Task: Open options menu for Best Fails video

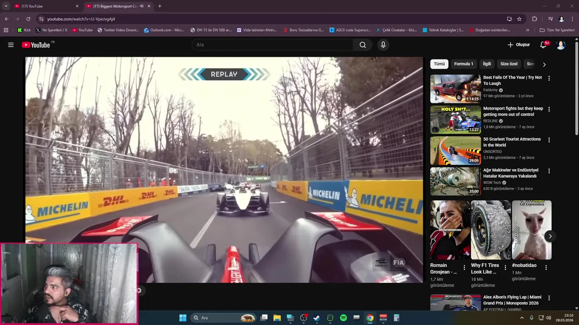Action: tap(549, 78)
